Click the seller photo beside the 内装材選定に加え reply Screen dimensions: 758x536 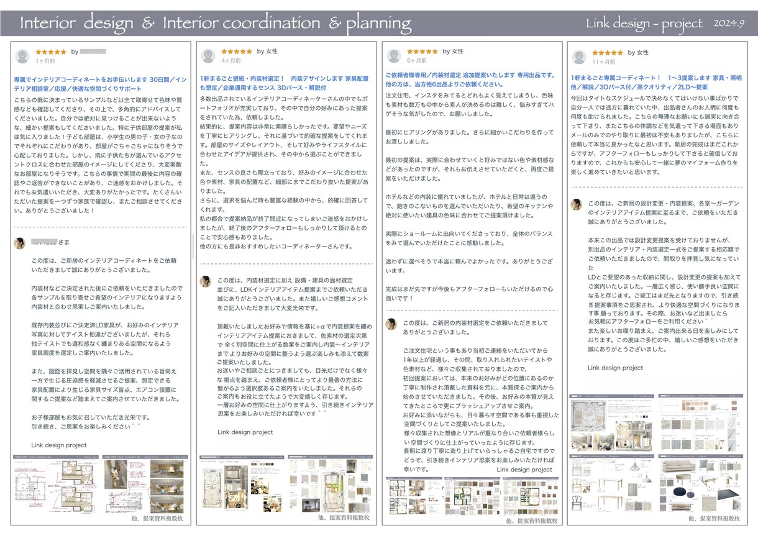tap(205, 282)
